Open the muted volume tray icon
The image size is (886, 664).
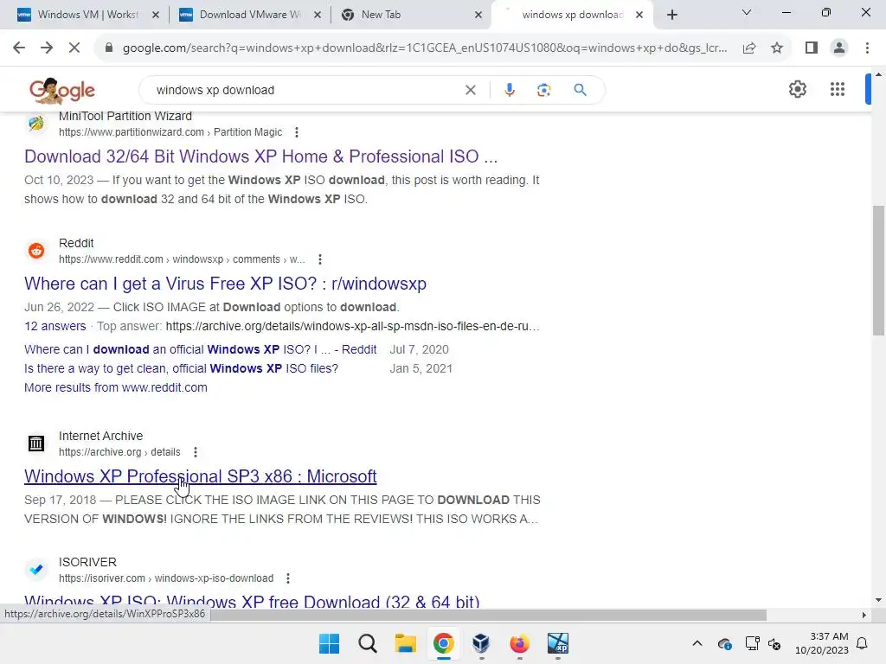click(x=774, y=643)
